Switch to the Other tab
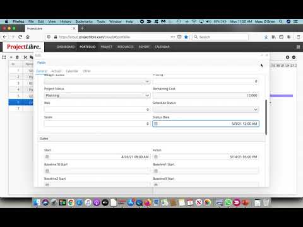This screenshot has width=303, height=227. click(x=86, y=71)
